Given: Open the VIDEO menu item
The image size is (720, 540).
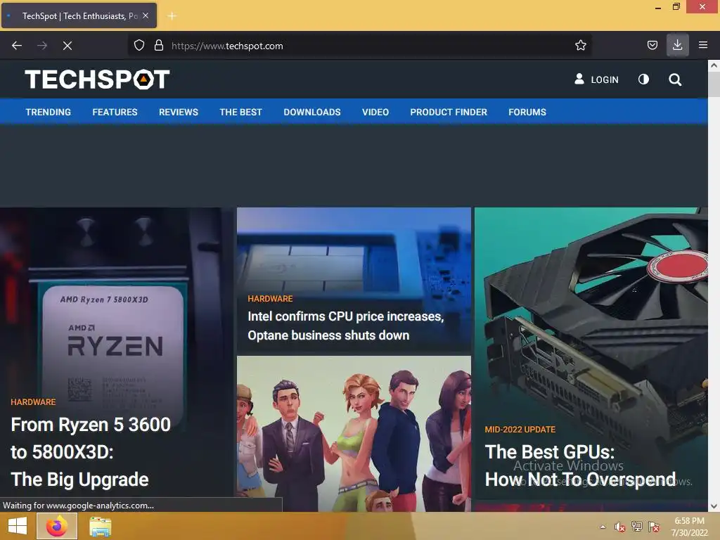Looking at the screenshot, I should 375,112.
